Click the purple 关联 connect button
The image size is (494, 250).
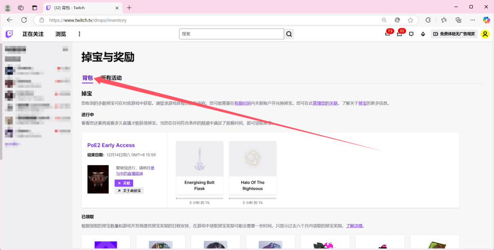pyautogui.click(x=124, y=183)
